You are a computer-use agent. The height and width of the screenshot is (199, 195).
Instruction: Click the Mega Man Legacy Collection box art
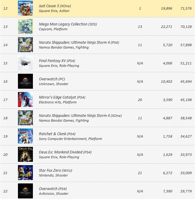[x=25, y=26]
